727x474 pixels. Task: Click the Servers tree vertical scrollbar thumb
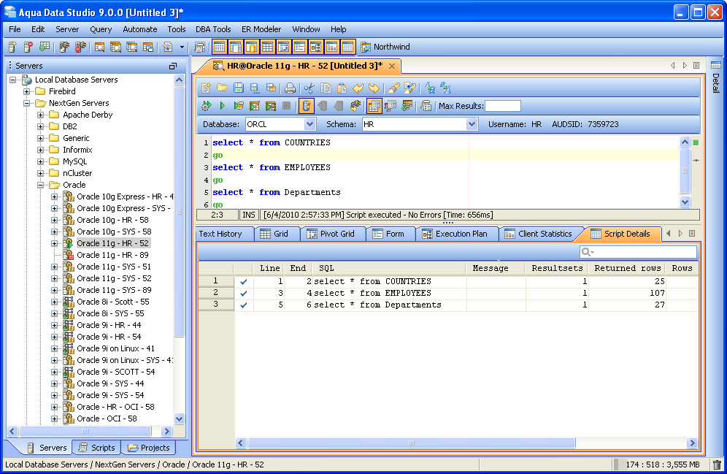coord(180,212)
